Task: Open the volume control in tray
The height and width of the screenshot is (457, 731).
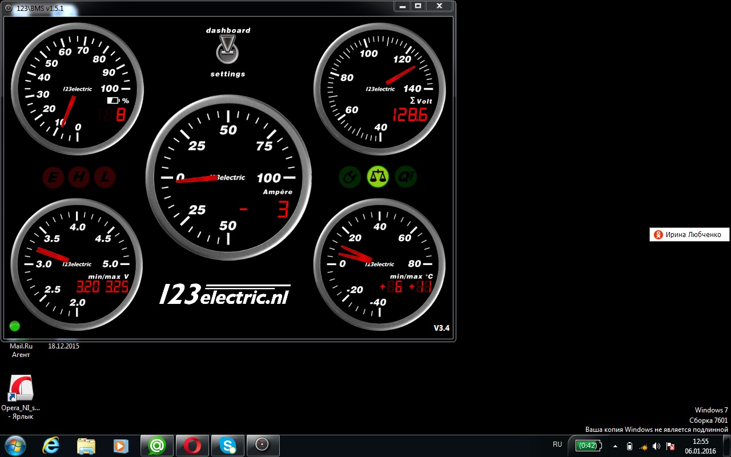Action: (x=656, y=446)
